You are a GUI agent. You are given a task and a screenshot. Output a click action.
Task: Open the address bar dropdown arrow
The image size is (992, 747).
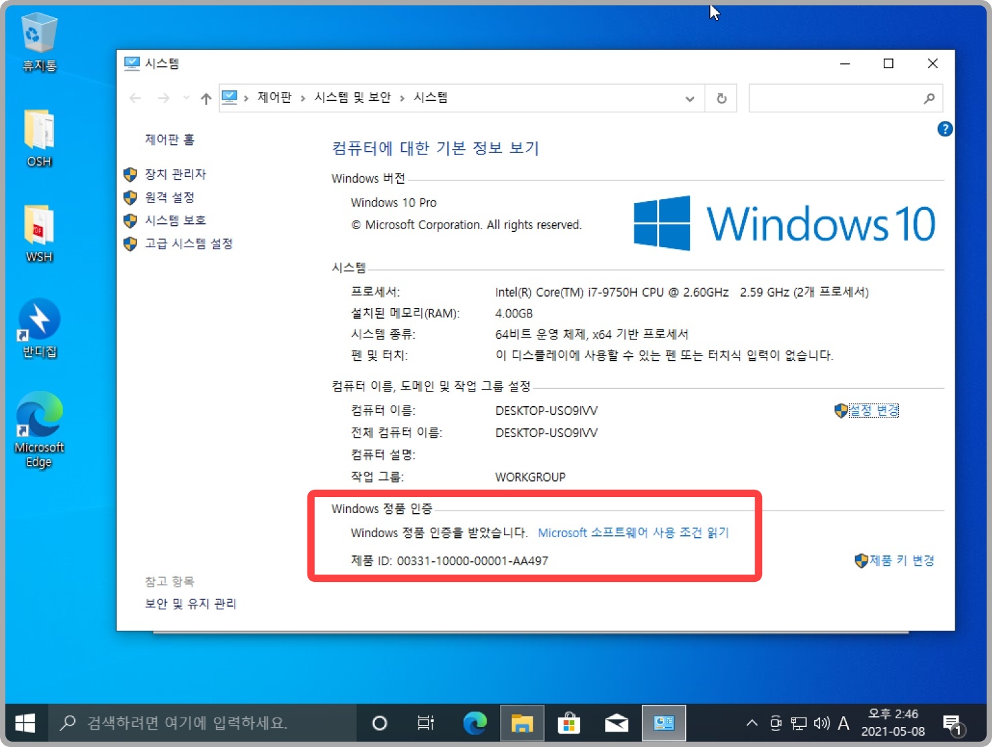click(690, 98)
